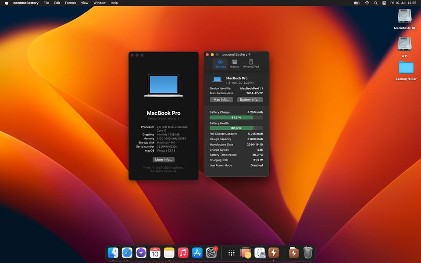The height and width of the screenshot is (263, 421).
Task: Select the Backup folder on desktop
Action: tap(406, 68)
